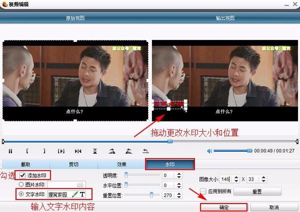Click the 图片水印 file path field
The image size is (300, 212).
tap(62, 185)
